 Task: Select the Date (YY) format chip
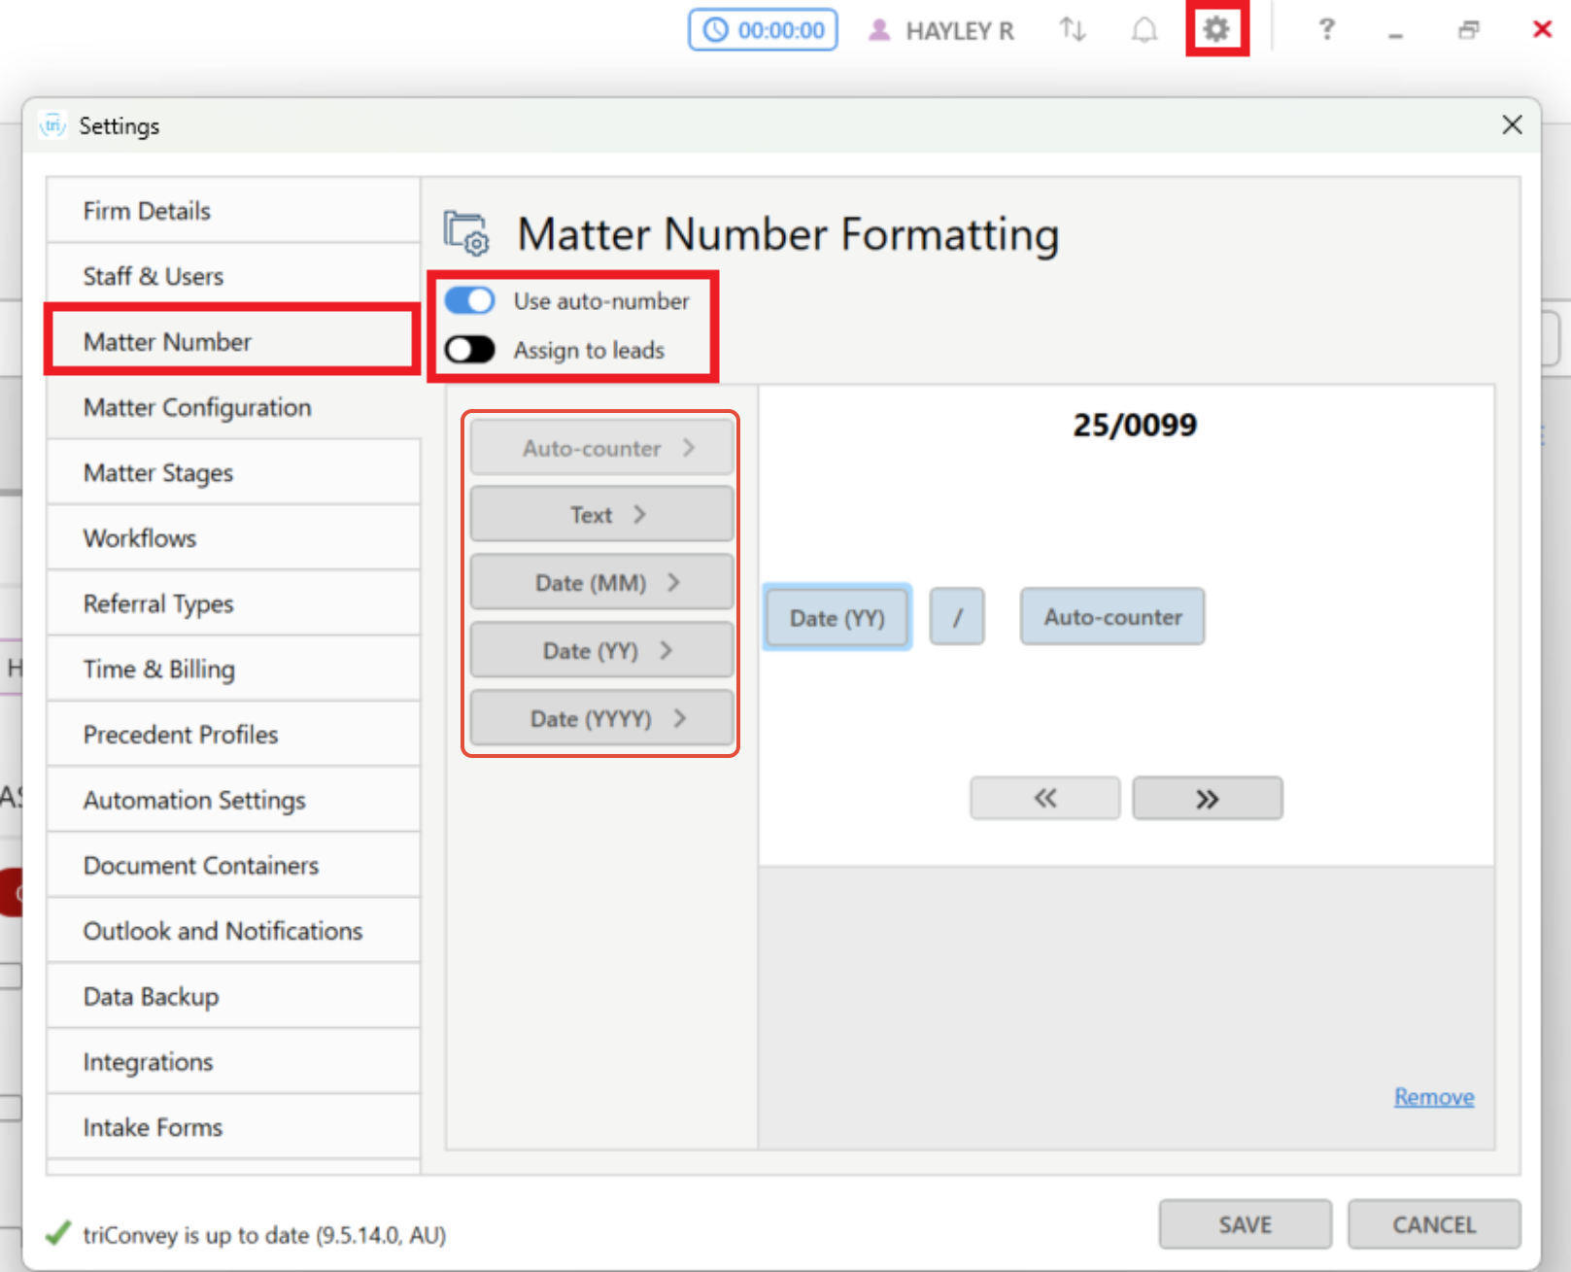click(x=837, y=618)
